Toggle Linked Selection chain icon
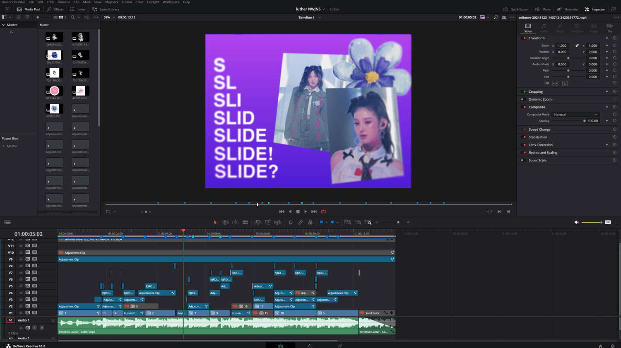 point(301,222)
